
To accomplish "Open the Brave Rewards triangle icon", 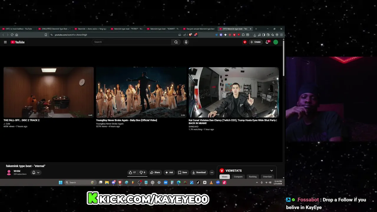I will point(196,35).
